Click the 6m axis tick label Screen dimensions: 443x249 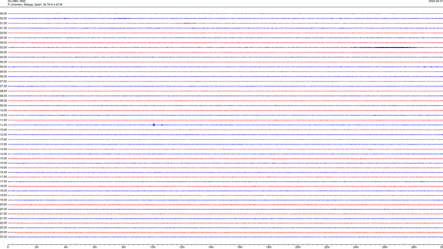click(95, 247)
